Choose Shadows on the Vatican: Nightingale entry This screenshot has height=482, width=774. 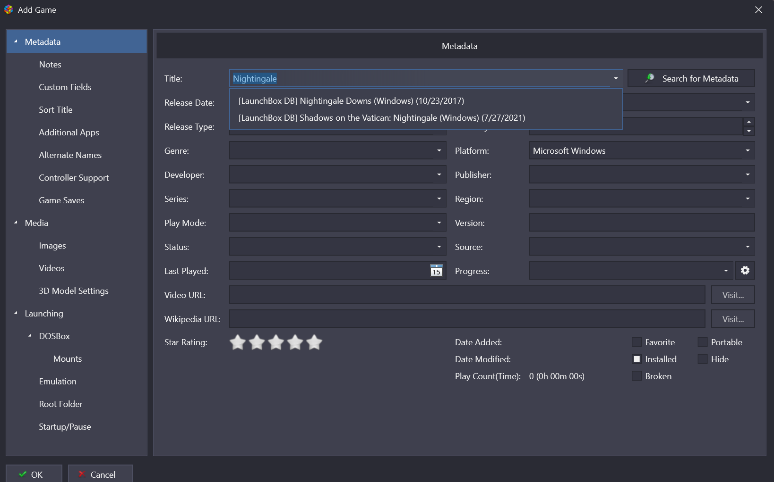pyautogui.click(x=382, y=118)
